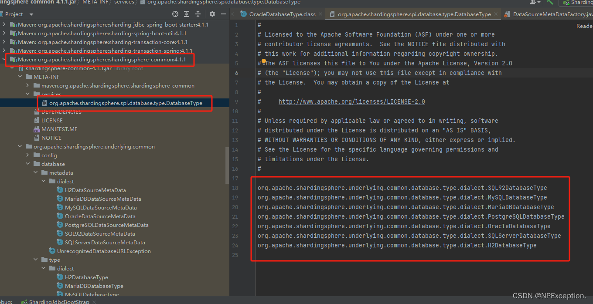Click the DatabaseType file in breadcrumb bar
Screen dimensions: 593x304
[x=220, y=2]
